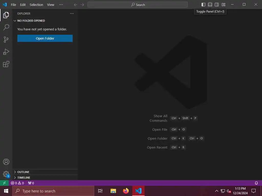Click the taskbar search box
Viewport: 262px width, 196px height.
53,191
